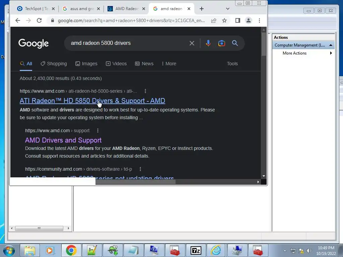Open Chrome profile avatar

coord(249,20)
